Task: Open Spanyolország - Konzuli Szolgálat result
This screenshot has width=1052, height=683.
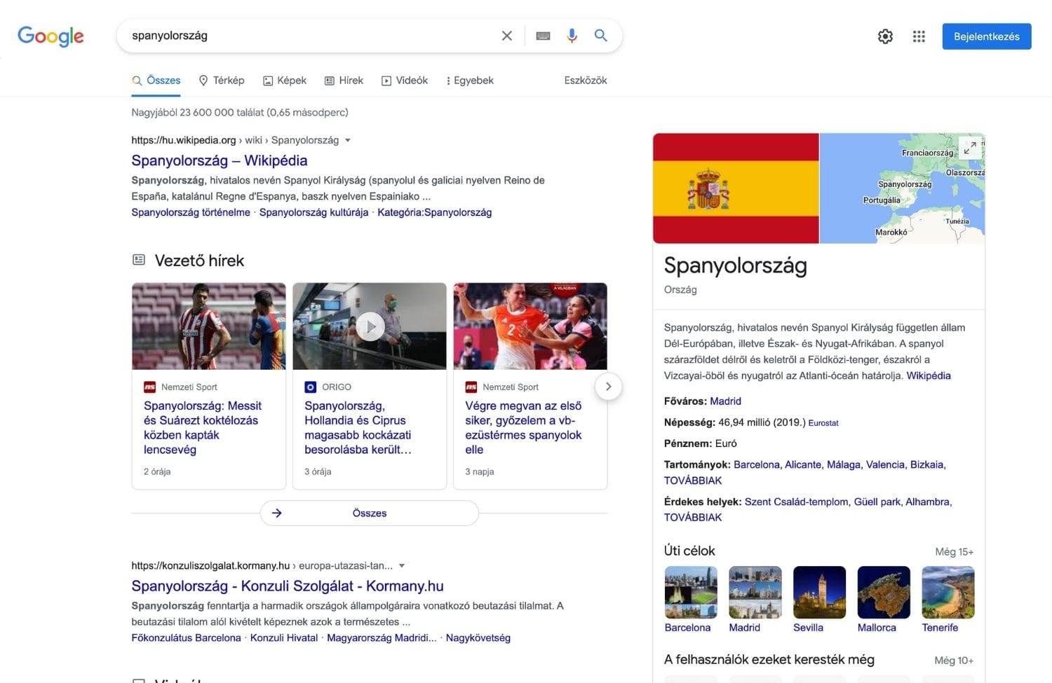Action: (x=288, y=586)
